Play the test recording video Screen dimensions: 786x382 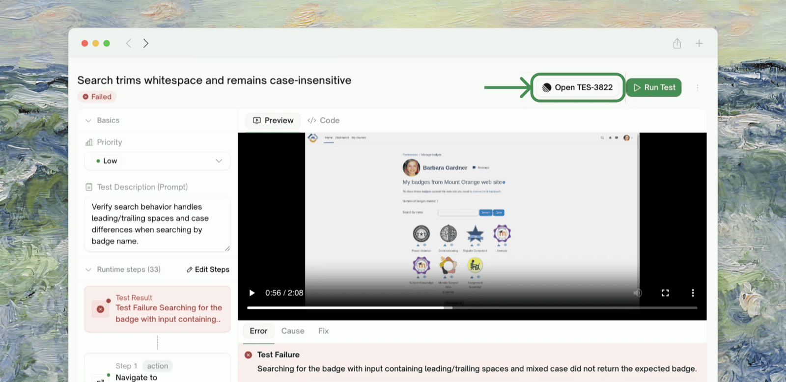click(x=252, y=293)
